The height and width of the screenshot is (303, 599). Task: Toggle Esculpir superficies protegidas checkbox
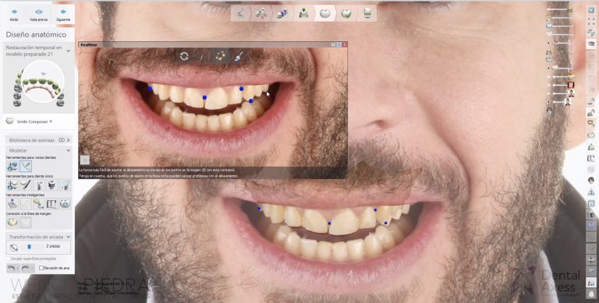(9, 259)
